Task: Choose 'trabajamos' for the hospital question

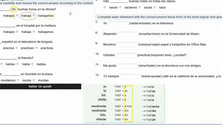Action: (34, 32)
